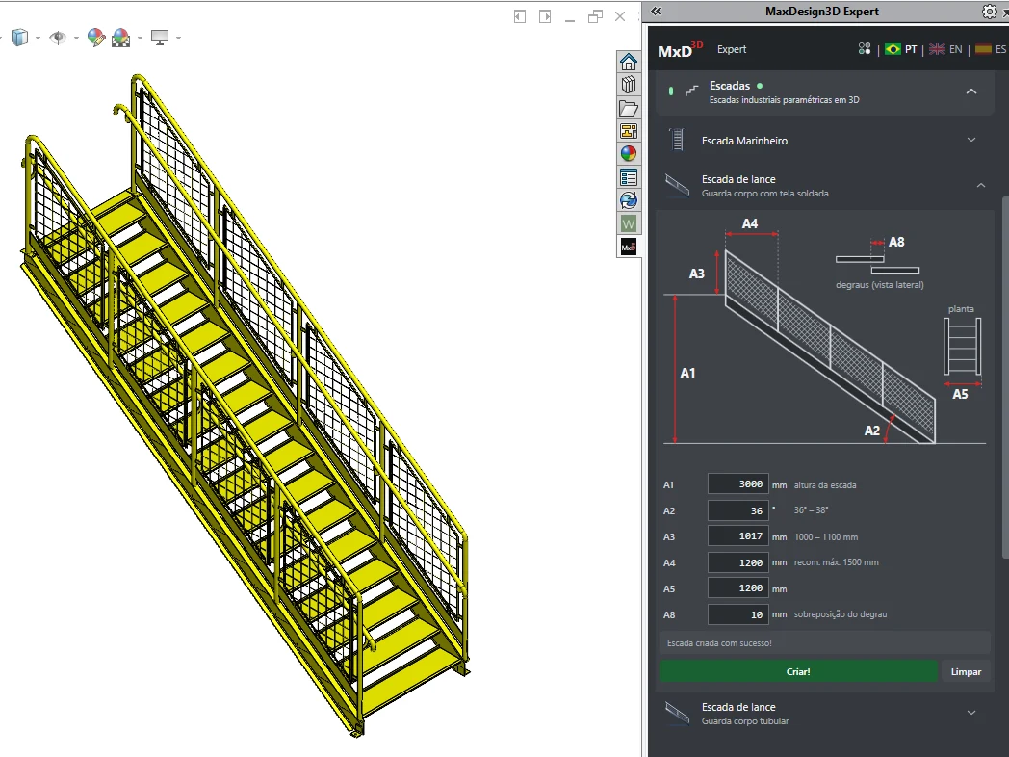Open the Hide/Show Items dropdown arrow
This screenshot has height=757, width=1009.
(76, 38)
